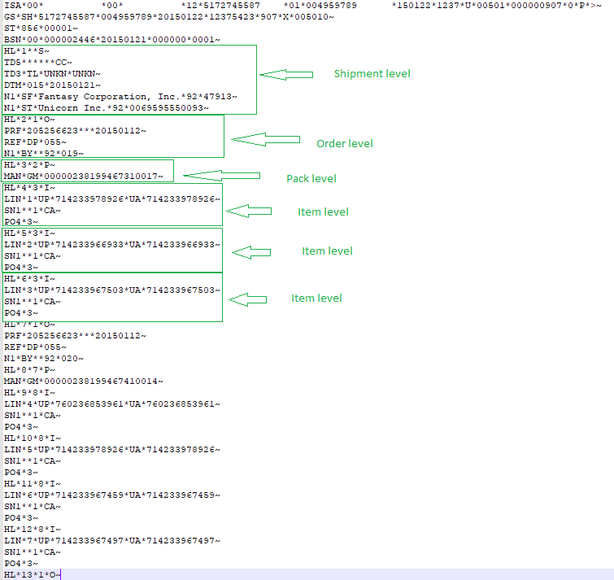The image size is (614, 580).
Task: Click the MAN*GM line ending in 310017
Action: pos(84,177)
